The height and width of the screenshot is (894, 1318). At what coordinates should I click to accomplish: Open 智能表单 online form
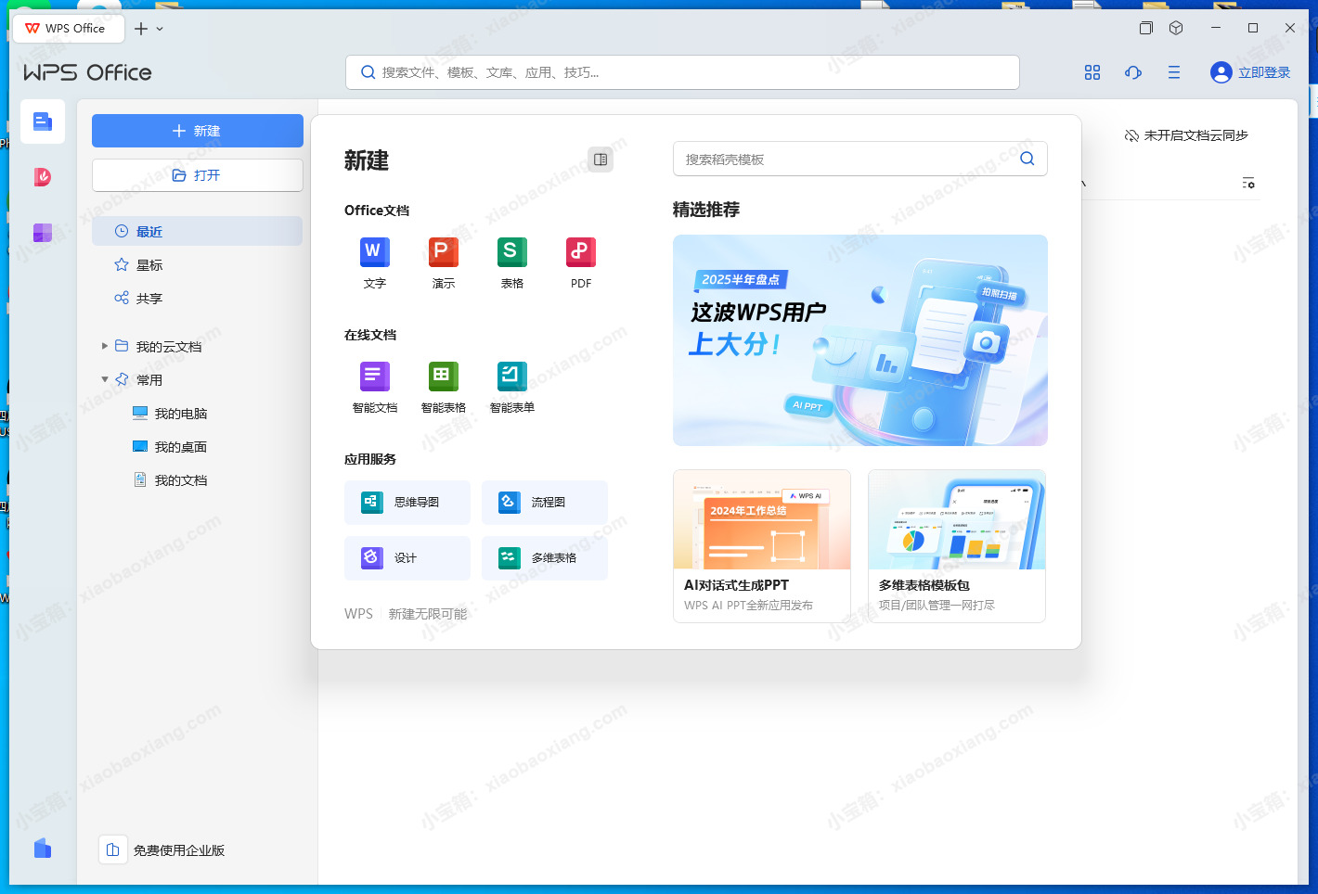pyautogui.click(x=511, y=377)
